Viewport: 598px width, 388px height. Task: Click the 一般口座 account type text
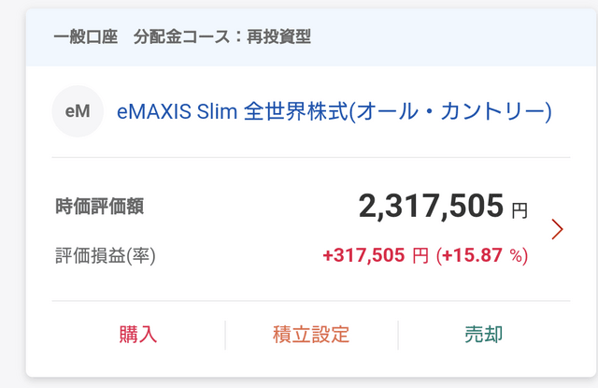point(85,37)
